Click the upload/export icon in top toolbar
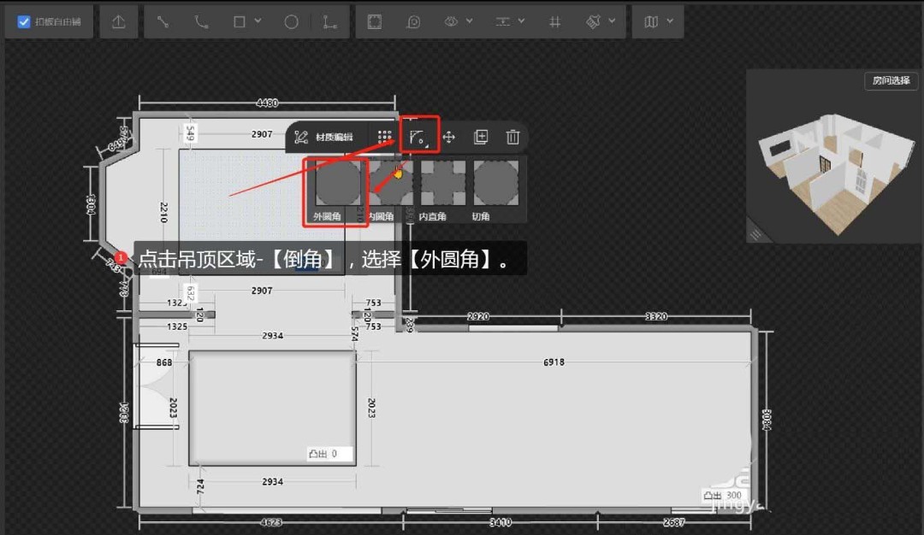 click(x=119, y=22)
